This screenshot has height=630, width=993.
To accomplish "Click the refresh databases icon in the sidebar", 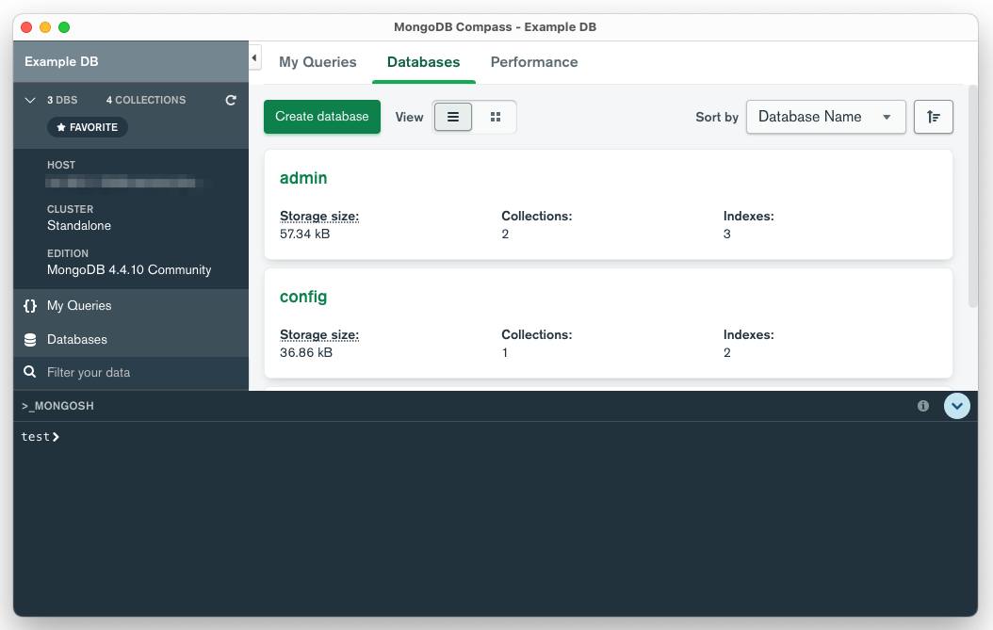I will [230, 100].
